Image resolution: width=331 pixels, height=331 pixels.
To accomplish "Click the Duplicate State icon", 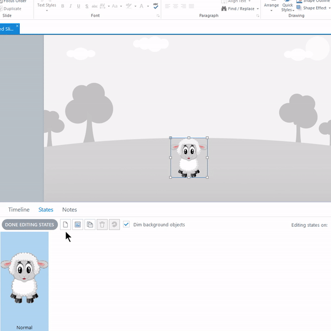I will 90,225.
